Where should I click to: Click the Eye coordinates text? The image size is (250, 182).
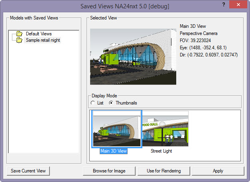(203, 48)
